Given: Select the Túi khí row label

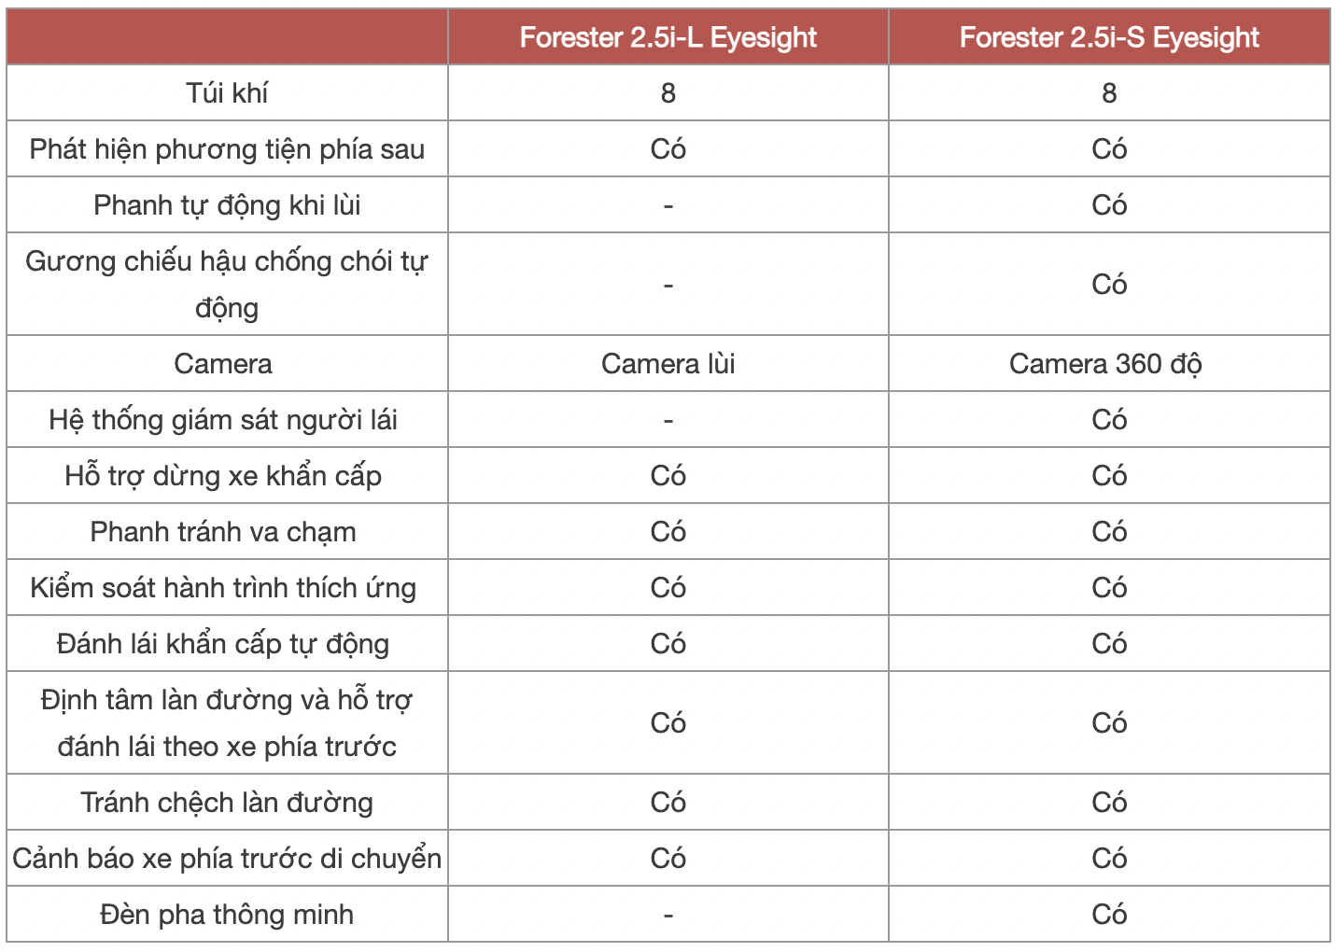Looking at the screenshot, I should (227, 93).
